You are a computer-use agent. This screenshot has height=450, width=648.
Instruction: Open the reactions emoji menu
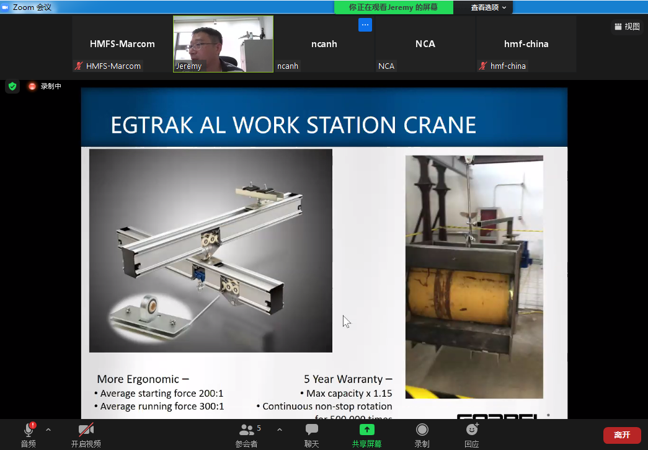[x=472, y=430]
